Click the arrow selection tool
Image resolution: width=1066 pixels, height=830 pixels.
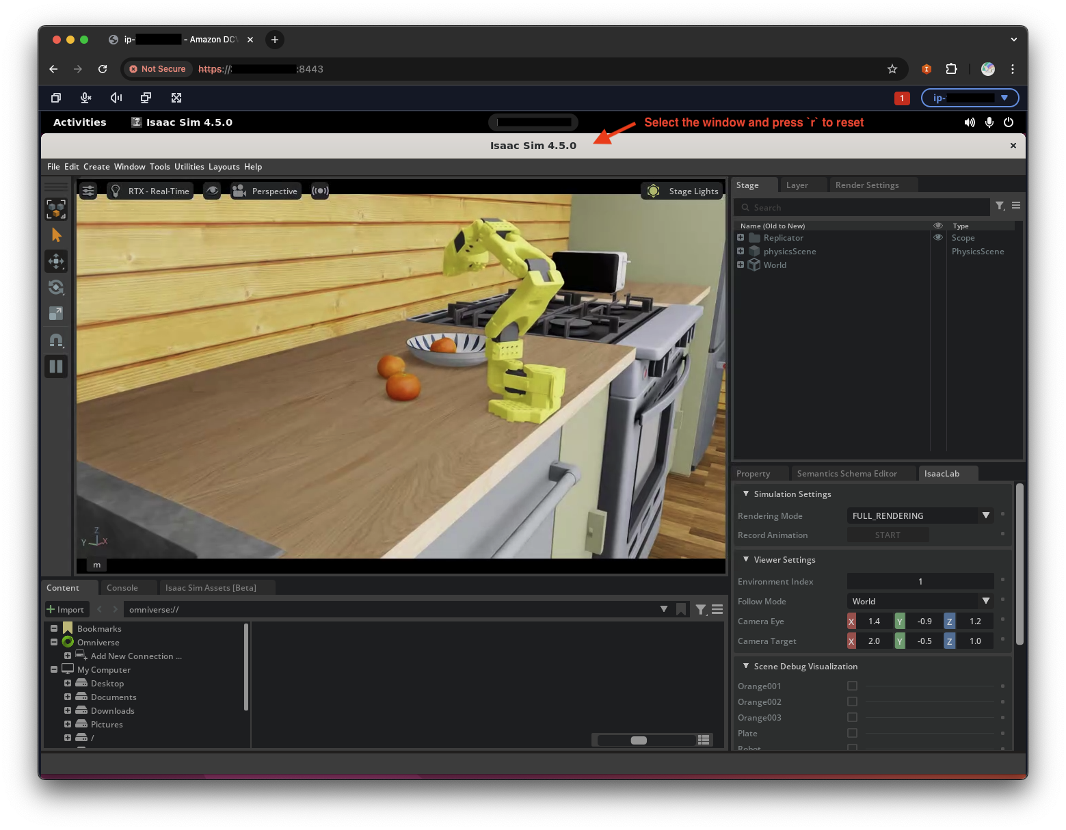[56, 235]
